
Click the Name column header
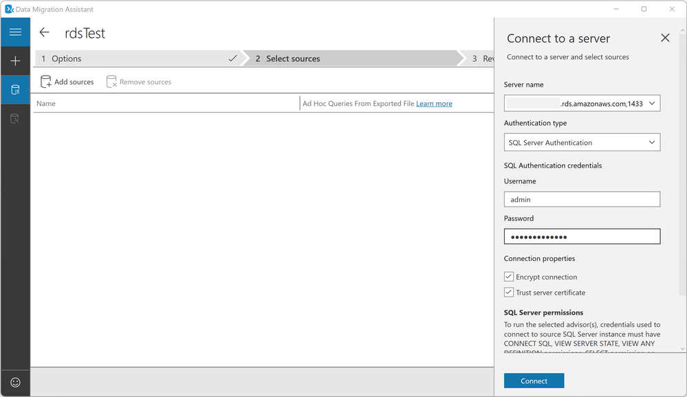coord(46,104)
